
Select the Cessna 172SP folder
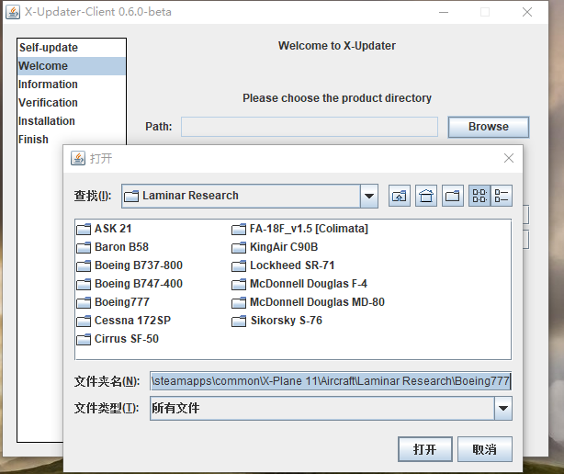(x=124, y=321)
